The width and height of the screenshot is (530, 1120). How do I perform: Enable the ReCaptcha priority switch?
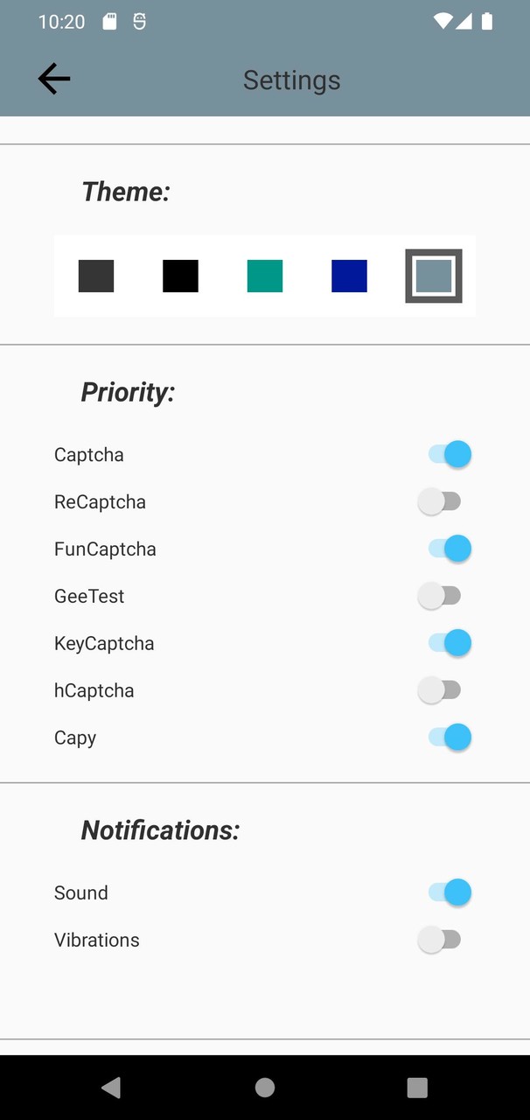point(450,500)
